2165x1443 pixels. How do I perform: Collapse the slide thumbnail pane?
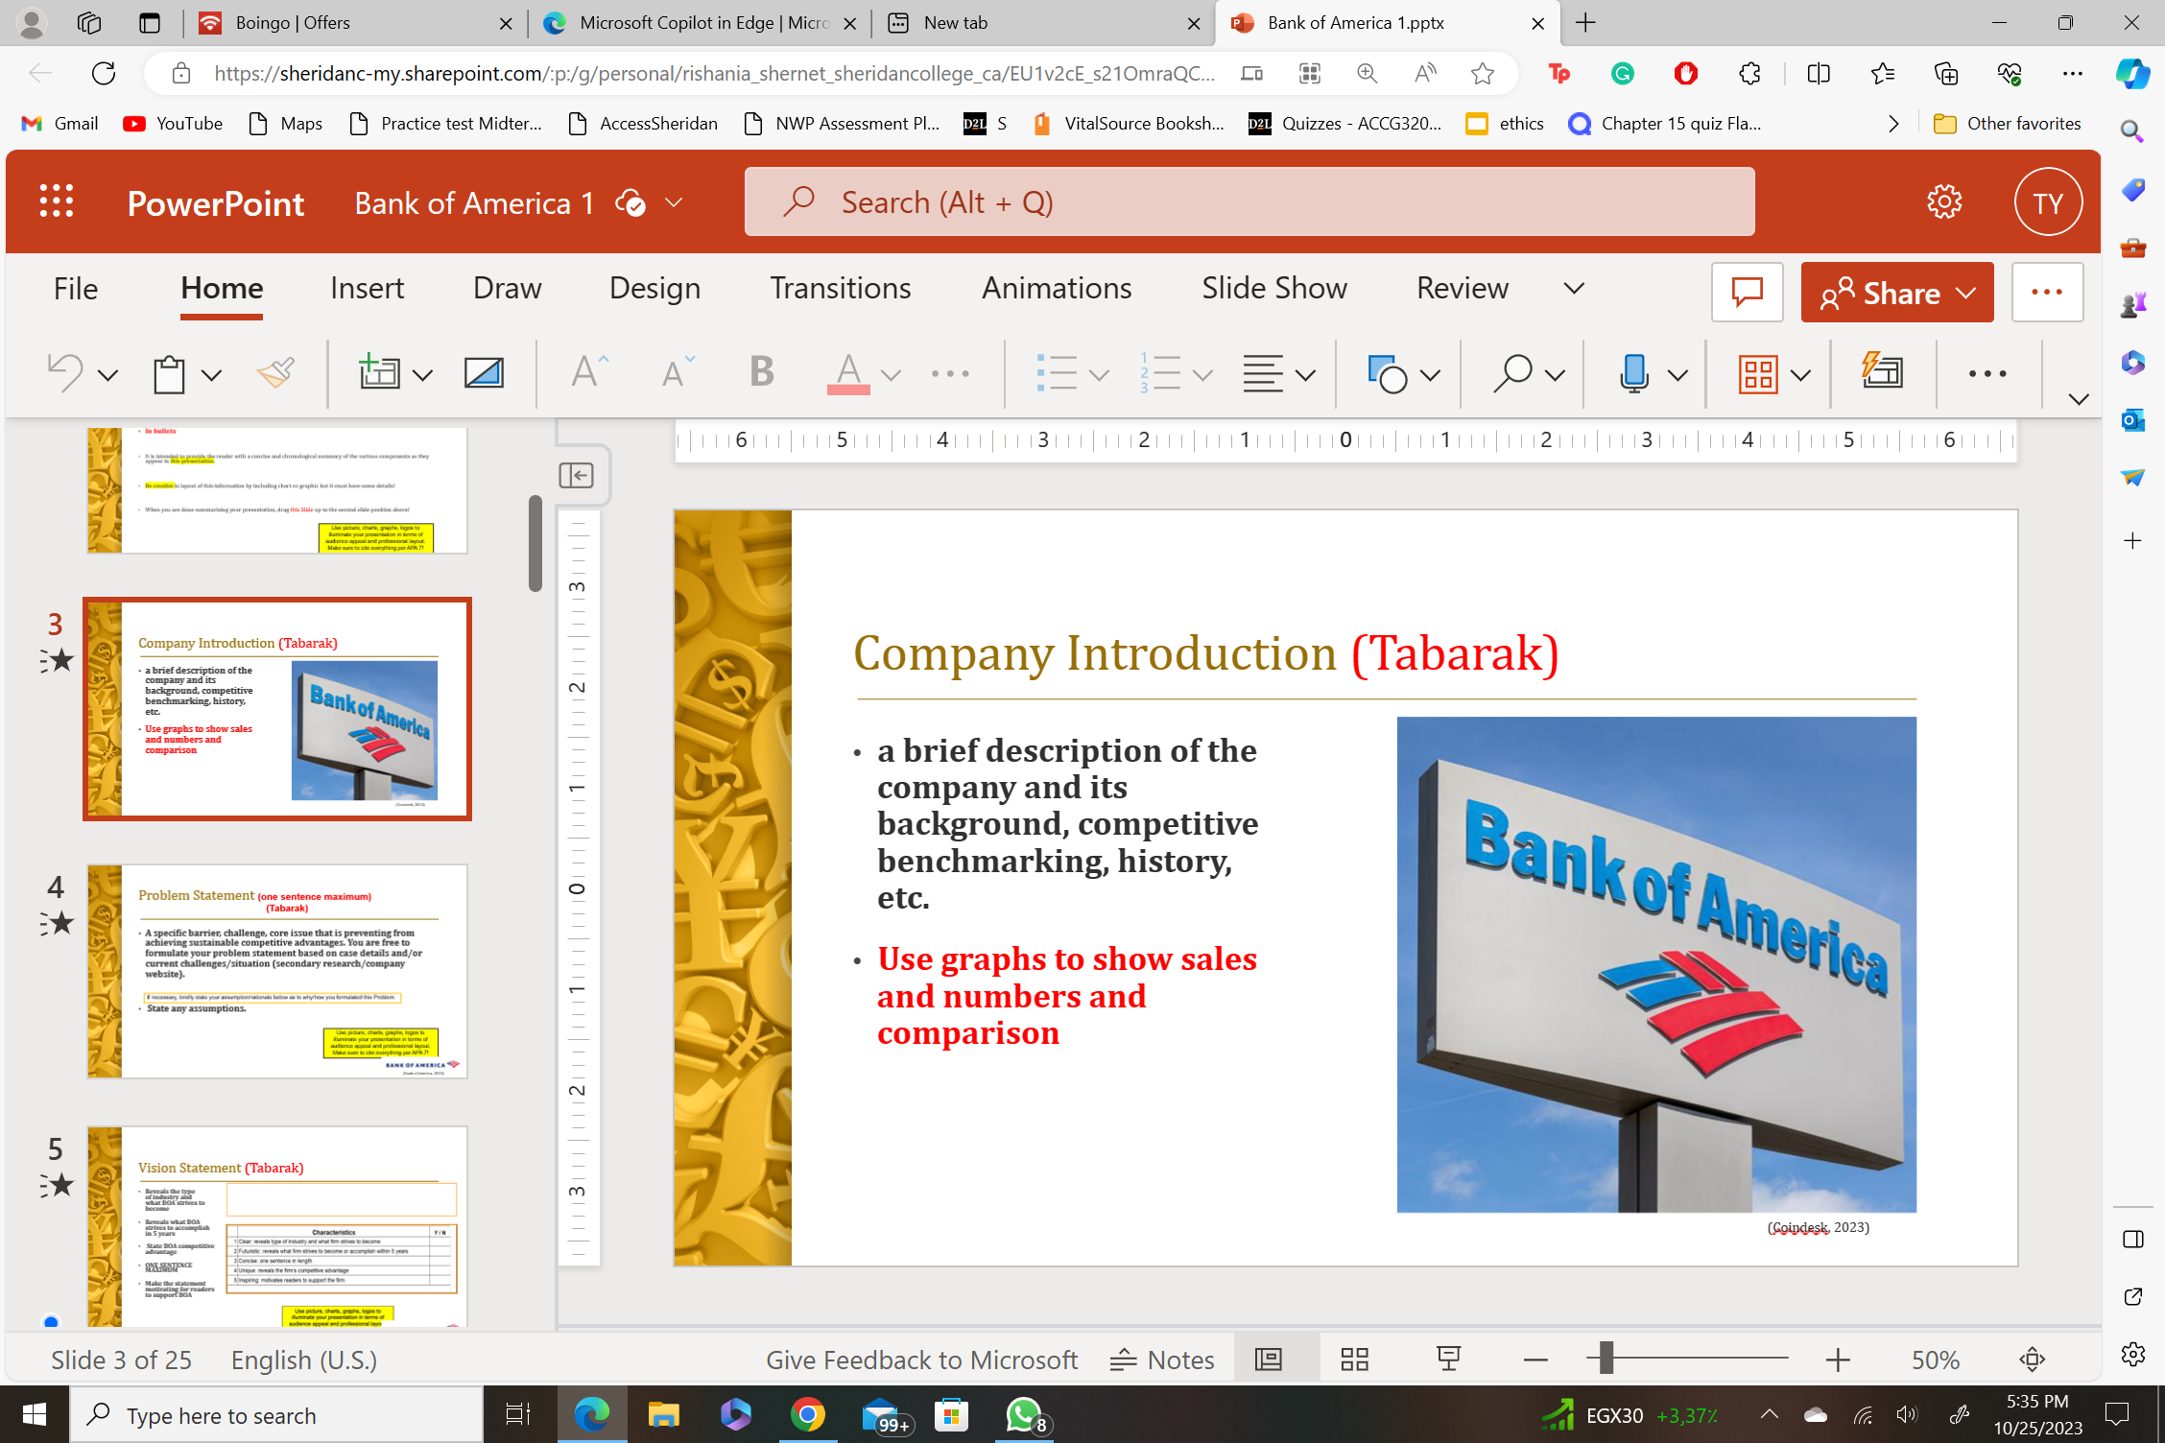click(x=576, y=475)
